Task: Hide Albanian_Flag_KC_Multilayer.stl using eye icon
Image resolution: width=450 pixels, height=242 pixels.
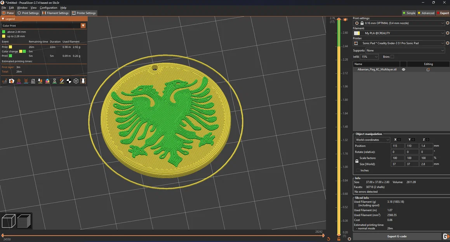Action: 403,70
